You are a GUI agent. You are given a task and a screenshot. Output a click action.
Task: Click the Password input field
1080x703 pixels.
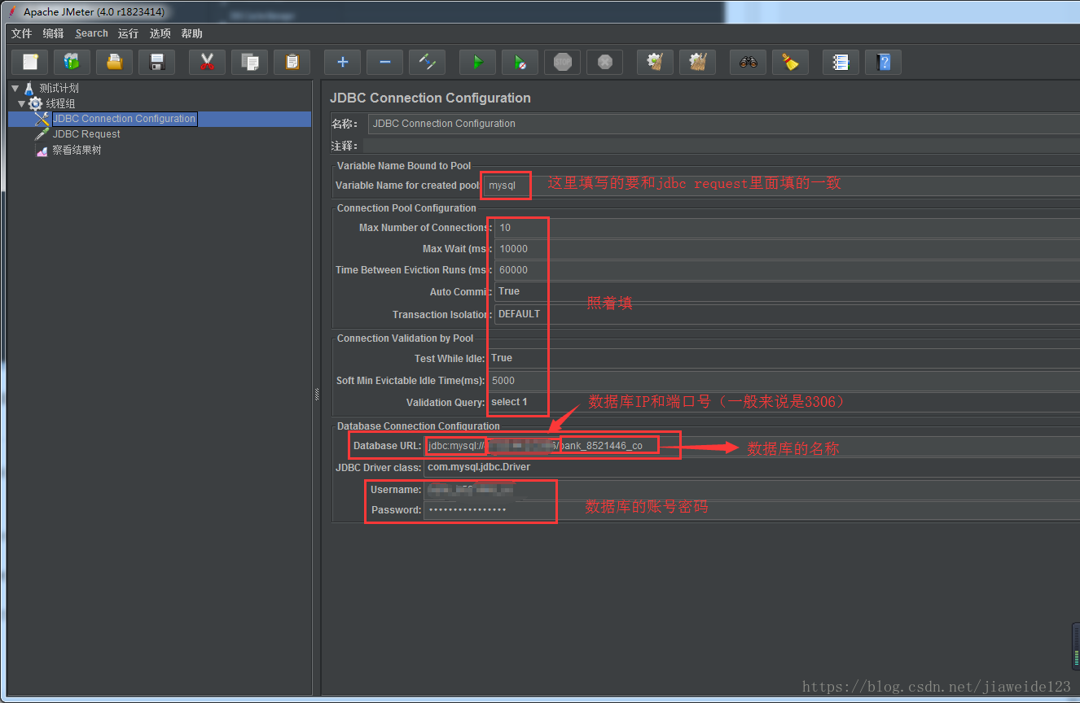pyautogui.click(x=752, y=510)
